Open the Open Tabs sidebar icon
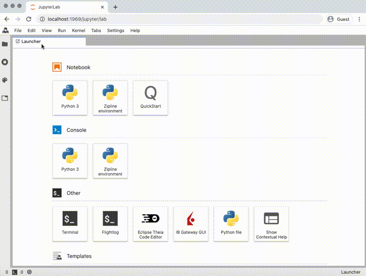The height and width of the screenshot is (276, 366). 5,98
